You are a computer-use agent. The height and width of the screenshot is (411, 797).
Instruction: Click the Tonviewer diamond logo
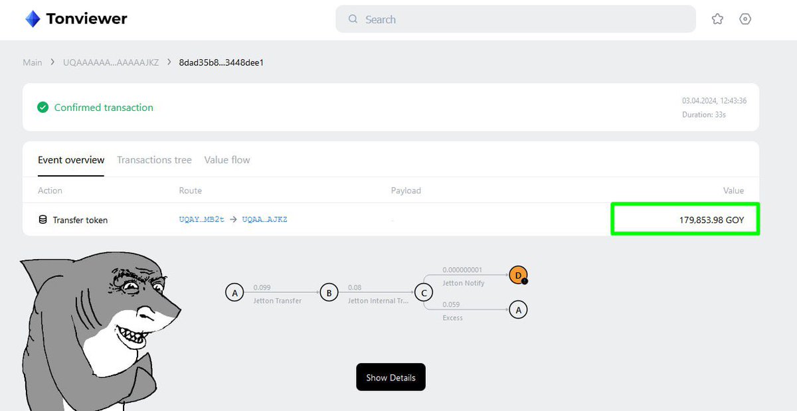click(33, 19)
